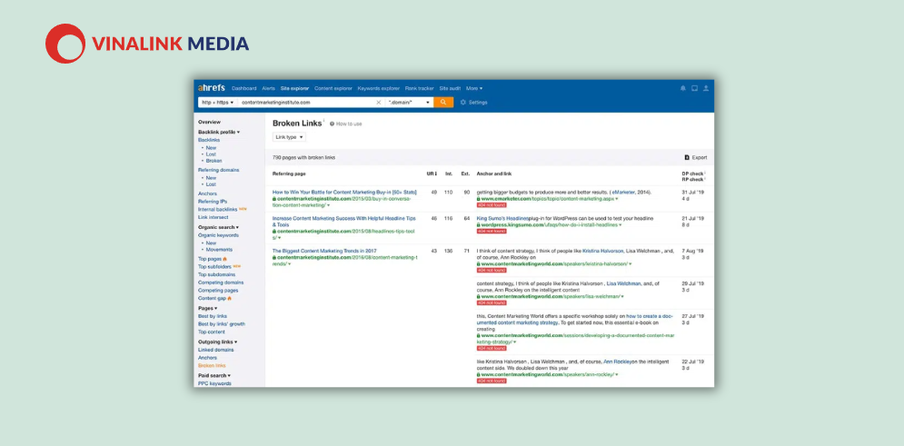Viewport: 904px width, 446px height.
Task: Open 'Increase Content Marketing Success' page link
Action: (x=344, y=222)
